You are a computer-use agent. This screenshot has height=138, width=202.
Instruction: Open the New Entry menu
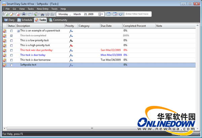tap(42, 9)
